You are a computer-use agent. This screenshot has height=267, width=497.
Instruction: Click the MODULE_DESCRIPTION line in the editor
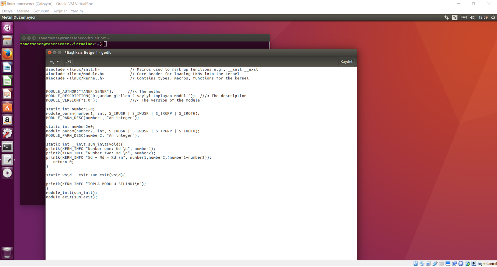tap(121, 96)
